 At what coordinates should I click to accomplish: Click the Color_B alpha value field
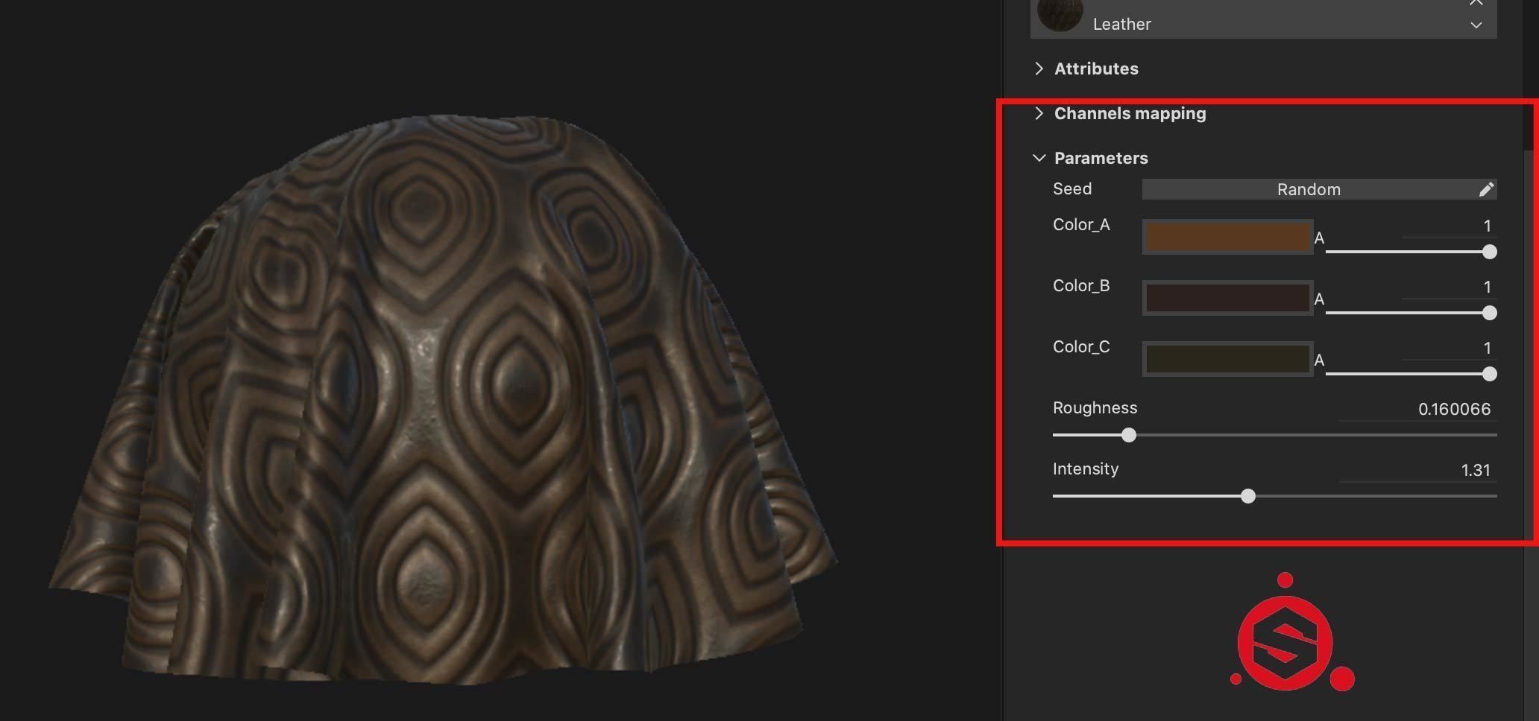pyautogui.click(x=1449, y=288)
